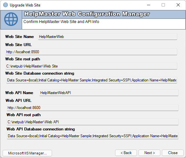This screenshot has width=186, height=158.
Task: Click the Web Site URL field
Action: pos(91,52)
